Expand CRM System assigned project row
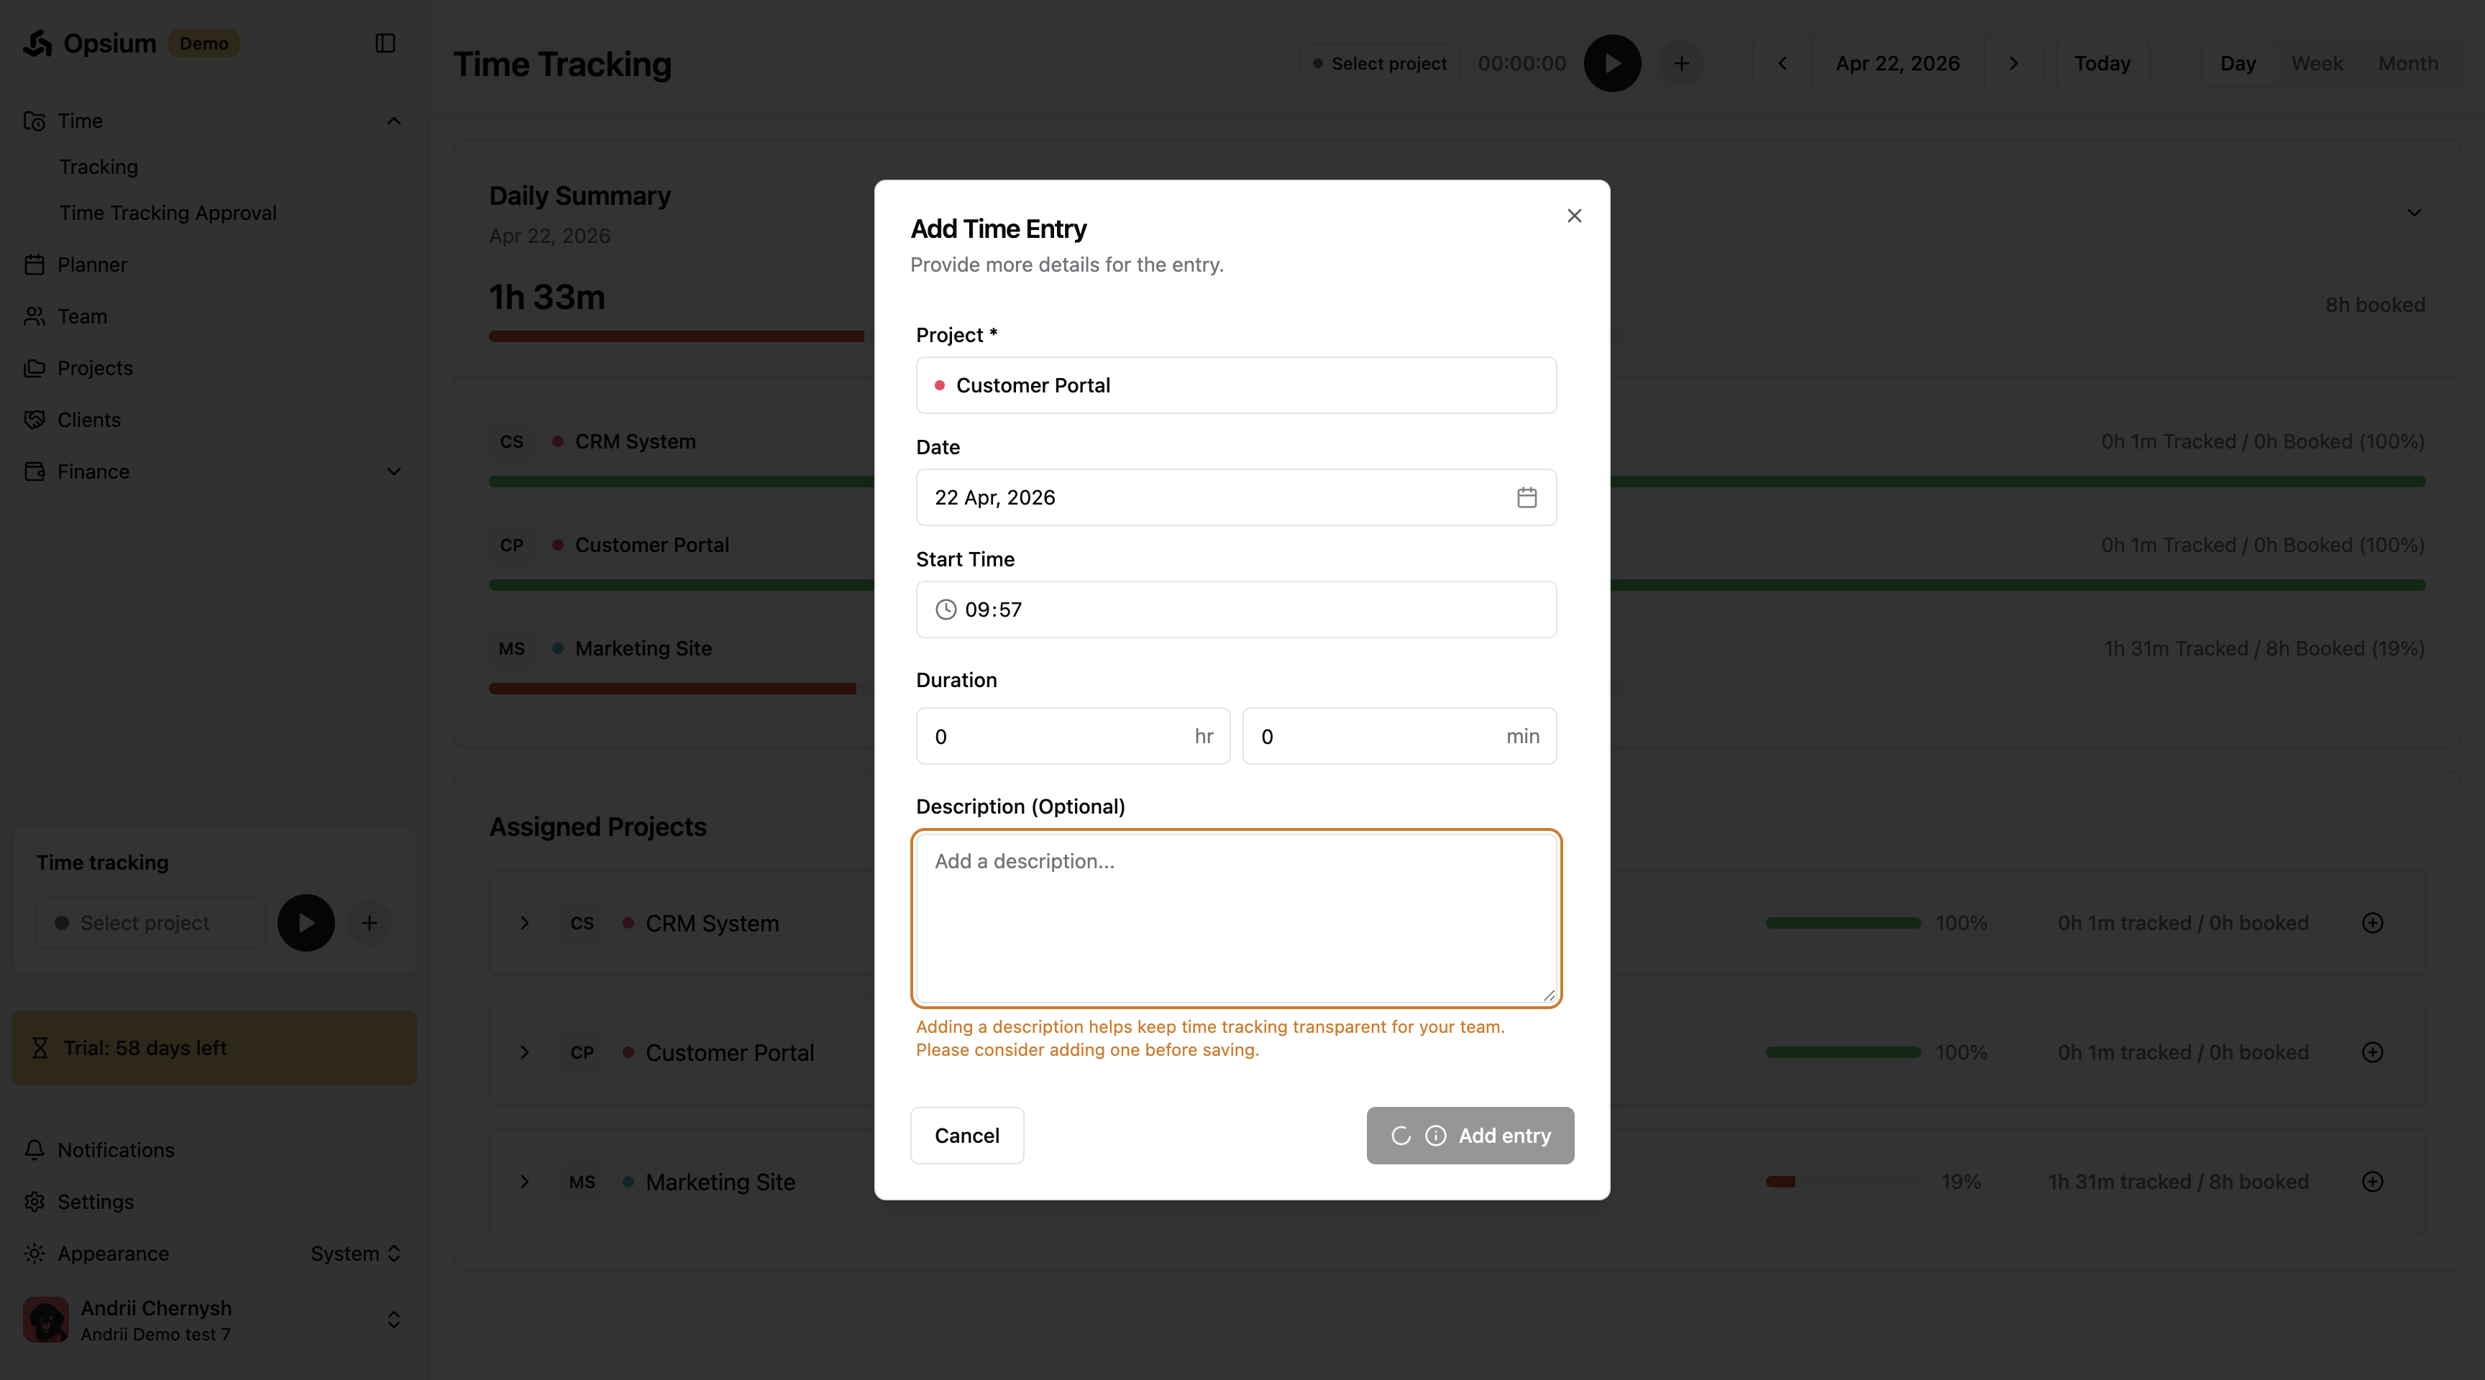The image size is (2485, 1380). pyautogui.click(x=525, y=923)
